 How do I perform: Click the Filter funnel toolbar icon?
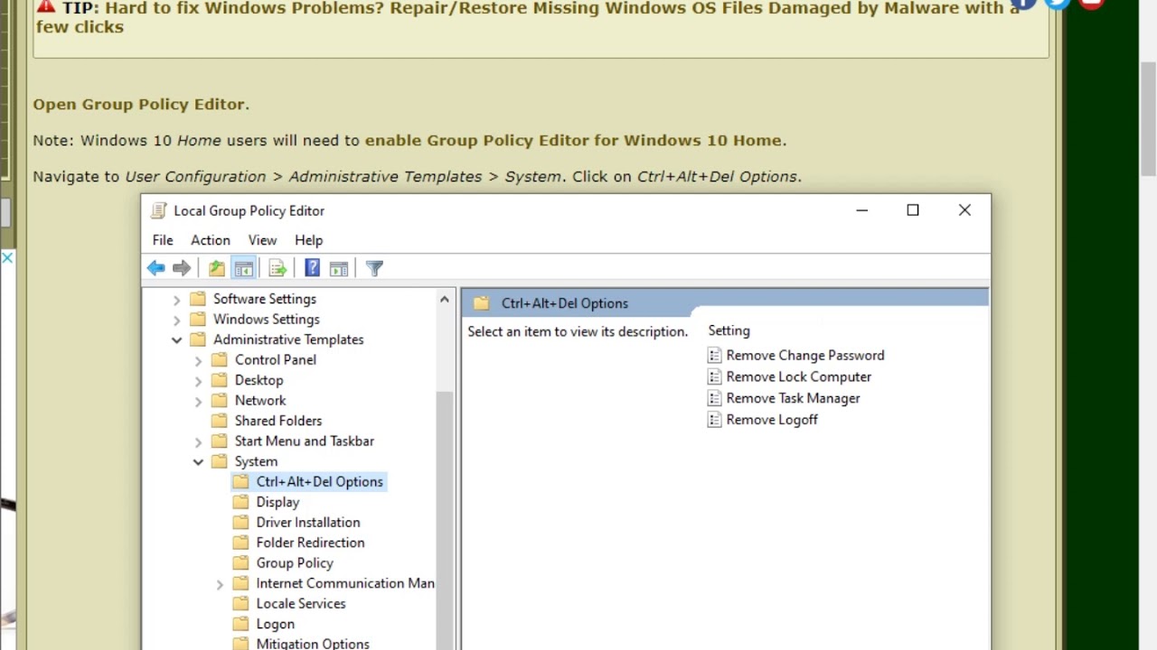[374, 268]
